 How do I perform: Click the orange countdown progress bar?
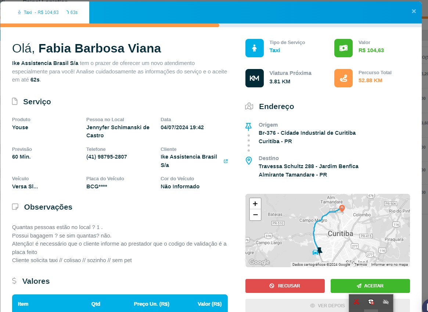tap(109, 25)
